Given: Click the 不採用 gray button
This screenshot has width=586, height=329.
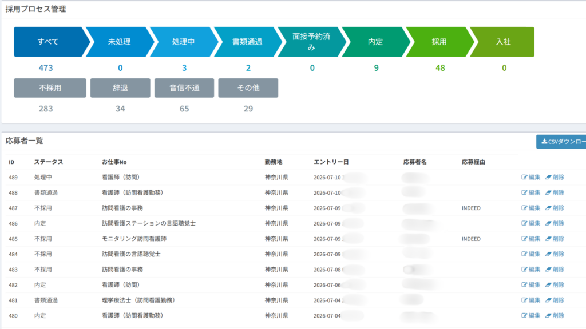Looking at the screenshot, I should (x=50, y=87).
